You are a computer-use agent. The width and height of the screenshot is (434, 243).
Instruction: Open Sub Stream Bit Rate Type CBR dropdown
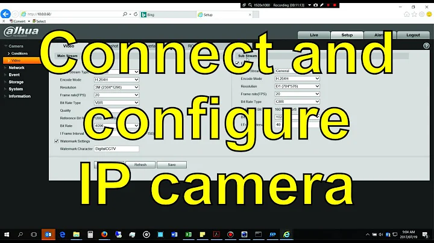tap(297, 102)
